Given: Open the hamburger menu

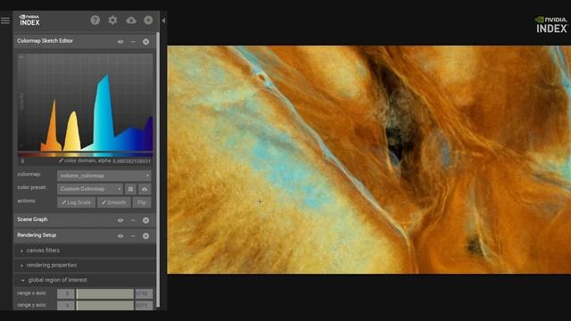Looking at the screenshot, I should [5, 21].
